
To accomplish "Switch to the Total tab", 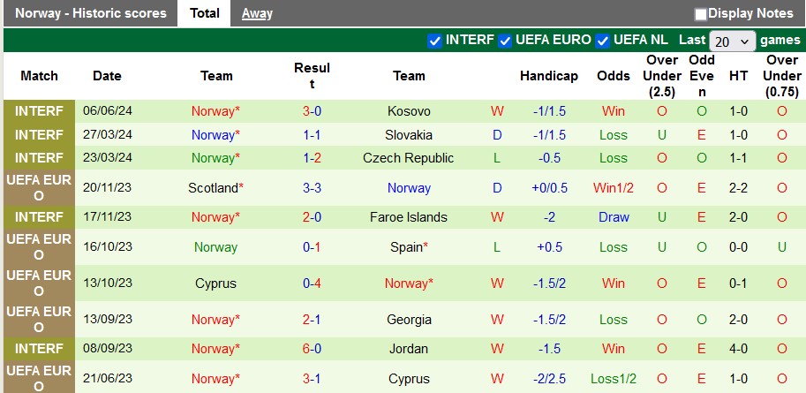I will coord(205,13).
